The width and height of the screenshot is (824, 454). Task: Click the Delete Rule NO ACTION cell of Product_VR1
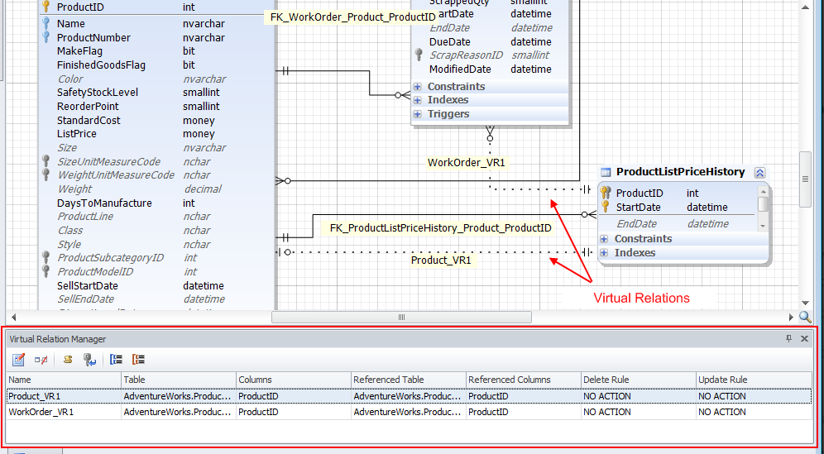pos(639,396)
